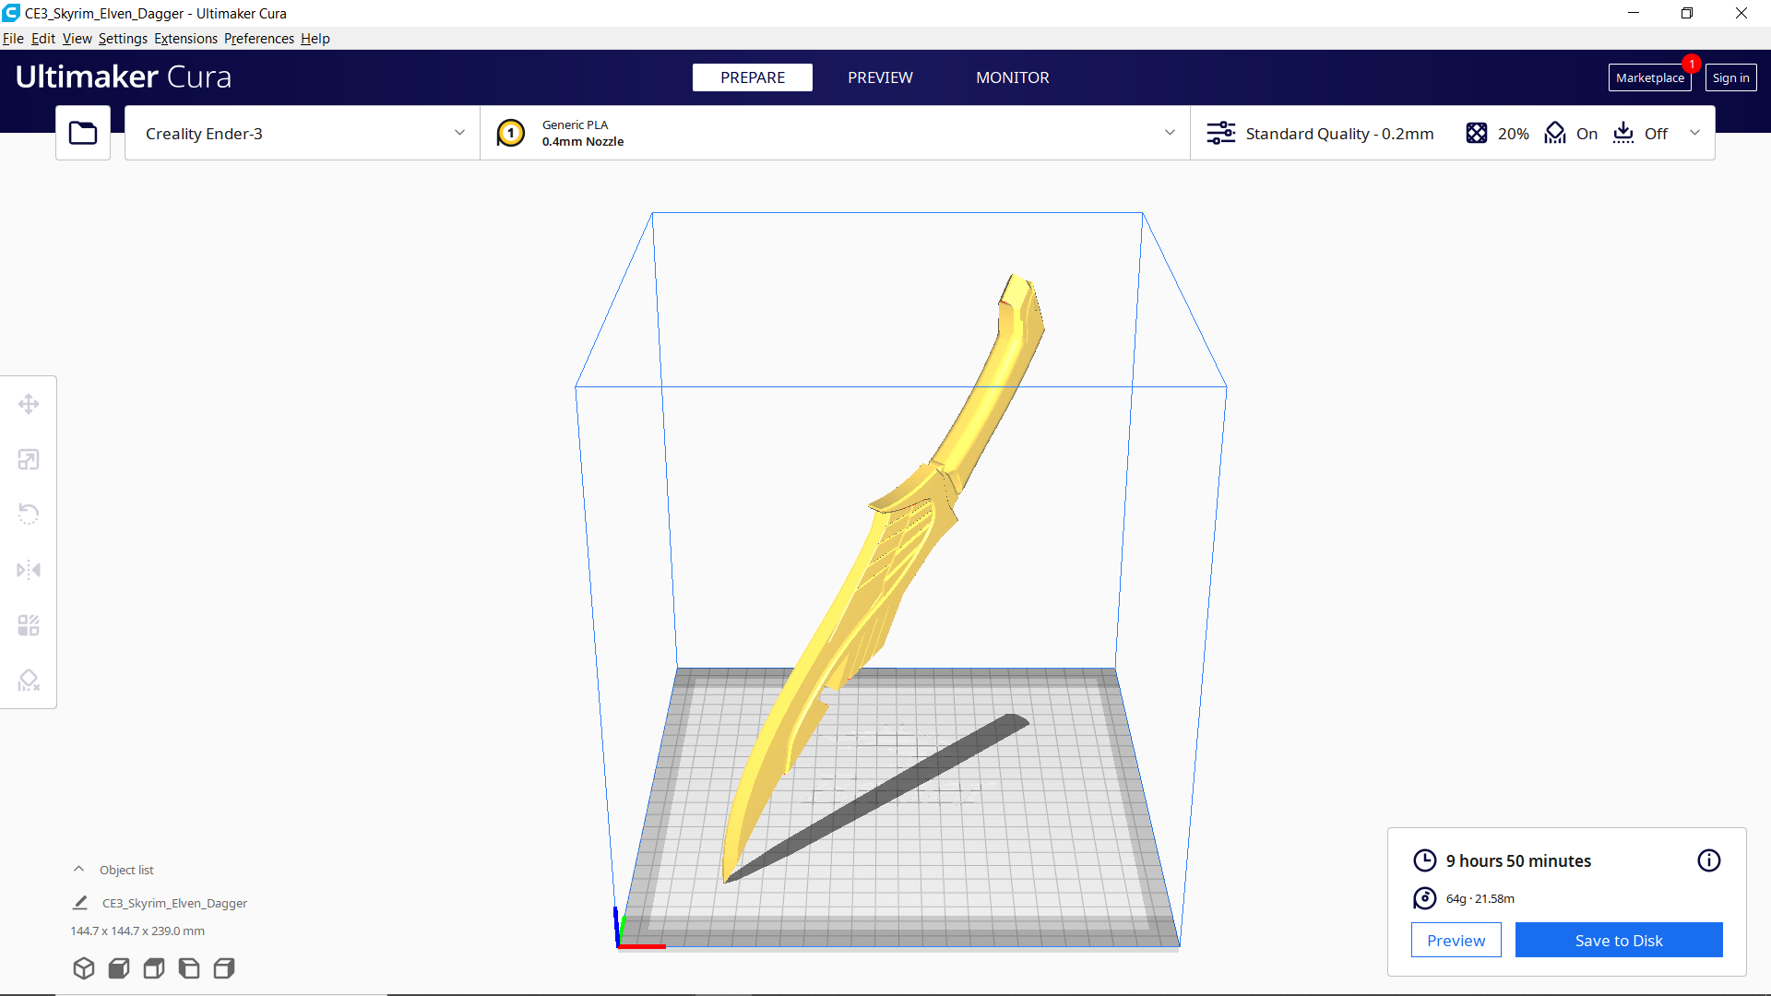Switch to left view camera icon
Screen dimensions: 1771x996
(x=189, y=968)
